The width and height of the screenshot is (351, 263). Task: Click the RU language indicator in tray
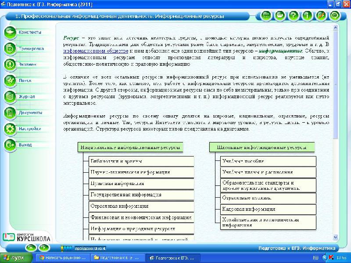coord(315,258)
